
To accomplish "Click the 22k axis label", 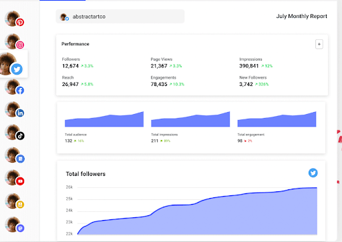I will (x=69, y=233).
